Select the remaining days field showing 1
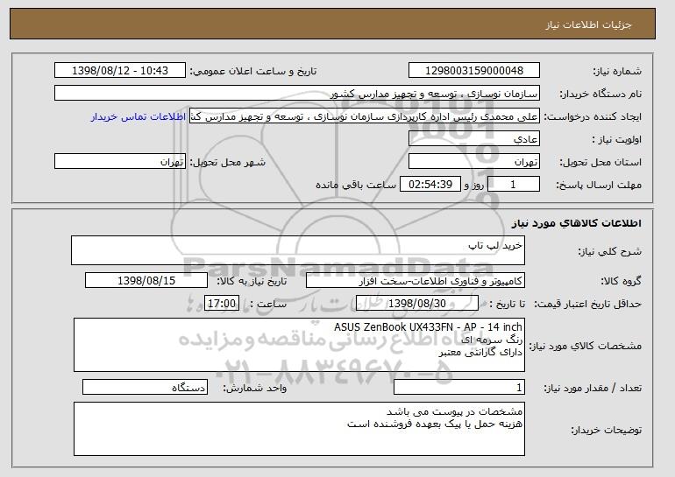This screenshot has height=477, width=675. click(513, 185)
